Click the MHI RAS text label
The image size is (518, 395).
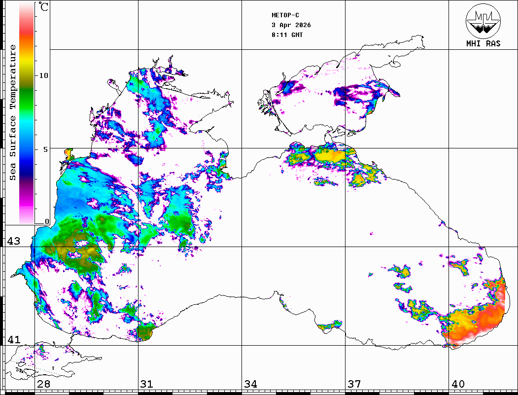483,43
